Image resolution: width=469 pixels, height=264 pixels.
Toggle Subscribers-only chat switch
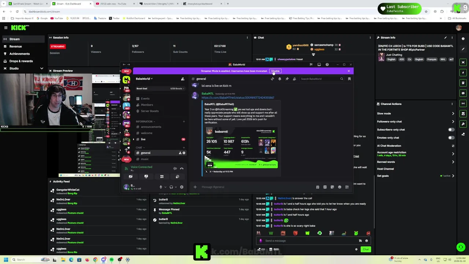pos(451,130)
